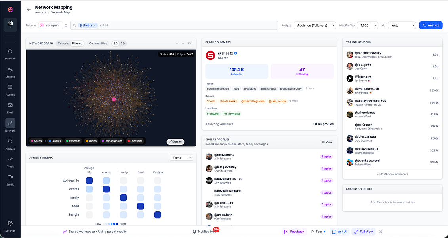
Task: Select the Network sidebar icon
Action: (x=10, y=123)
